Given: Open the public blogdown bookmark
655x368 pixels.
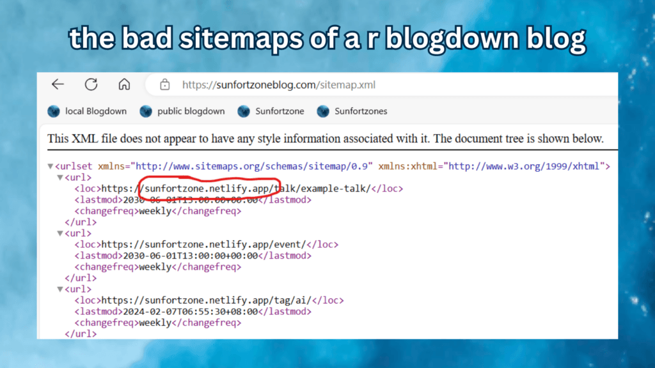Looking at the screenshot, I should pyautogui.click(x=190, y=111).
